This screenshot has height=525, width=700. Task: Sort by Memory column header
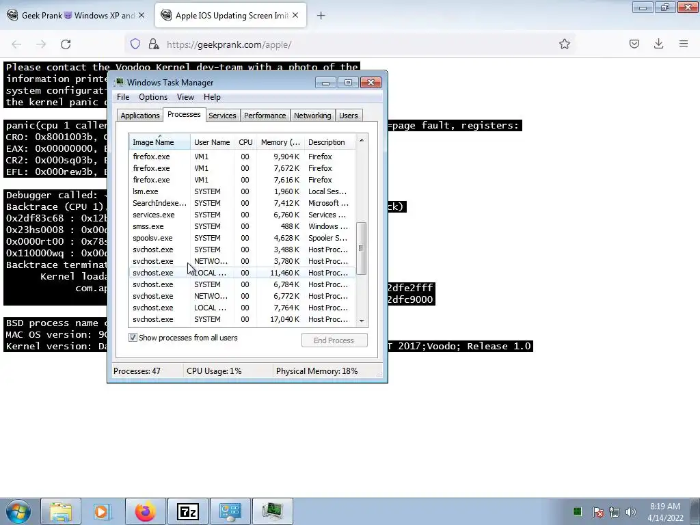coord(280,142)
